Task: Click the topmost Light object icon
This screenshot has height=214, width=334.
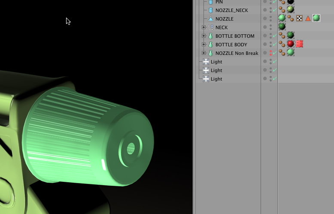Action: coord(206,62)
